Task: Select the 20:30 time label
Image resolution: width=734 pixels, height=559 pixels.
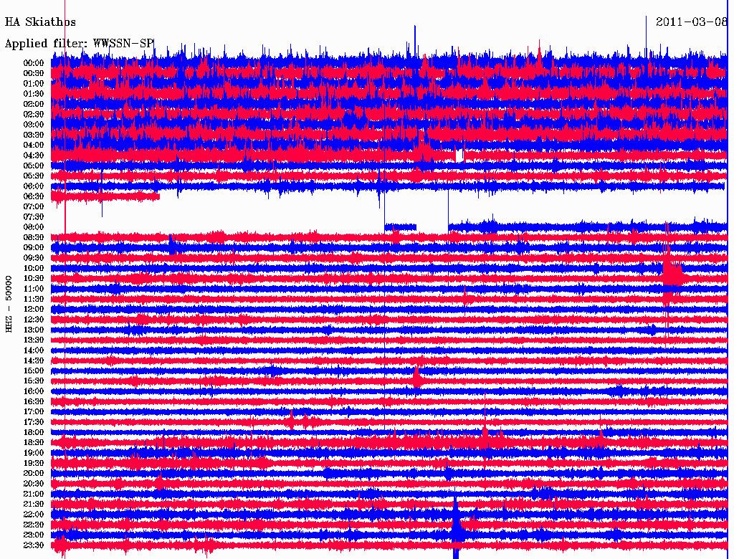Action: tap(34, 483)
